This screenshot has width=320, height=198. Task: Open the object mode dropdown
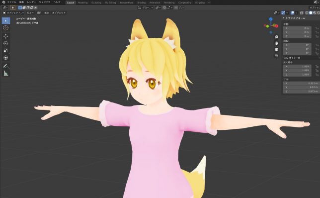(x=13, y=12)
